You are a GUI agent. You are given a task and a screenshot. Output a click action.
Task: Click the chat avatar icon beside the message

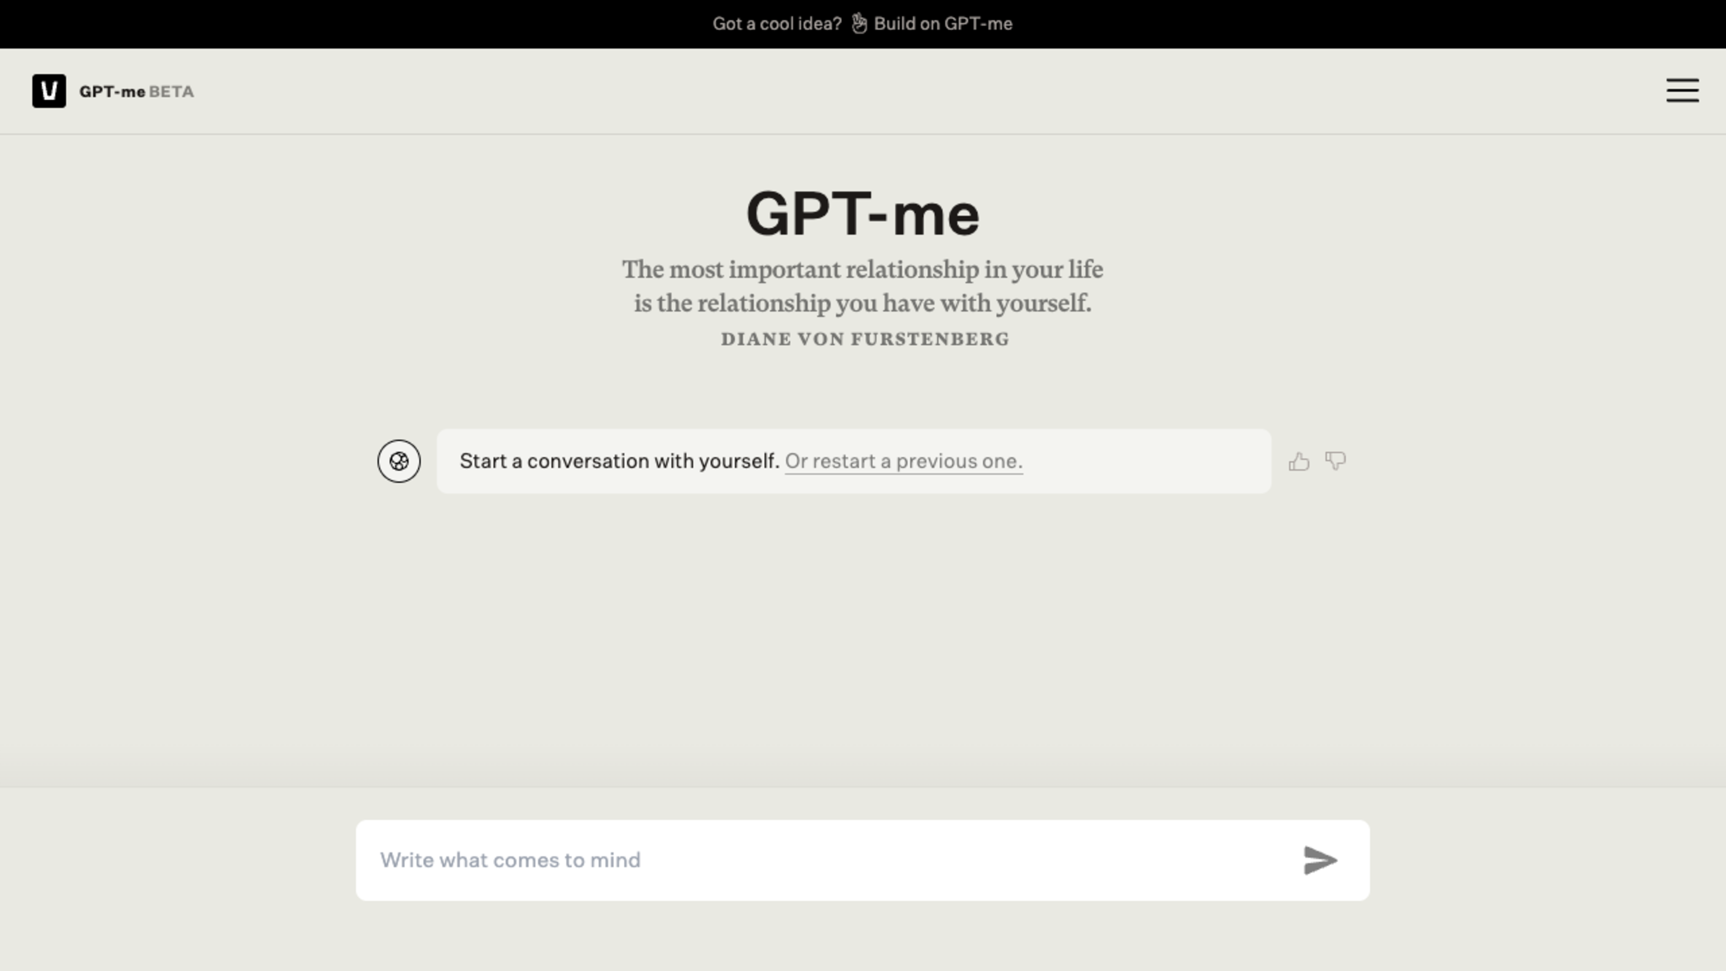pyautogui.click(x=399, y=461)
